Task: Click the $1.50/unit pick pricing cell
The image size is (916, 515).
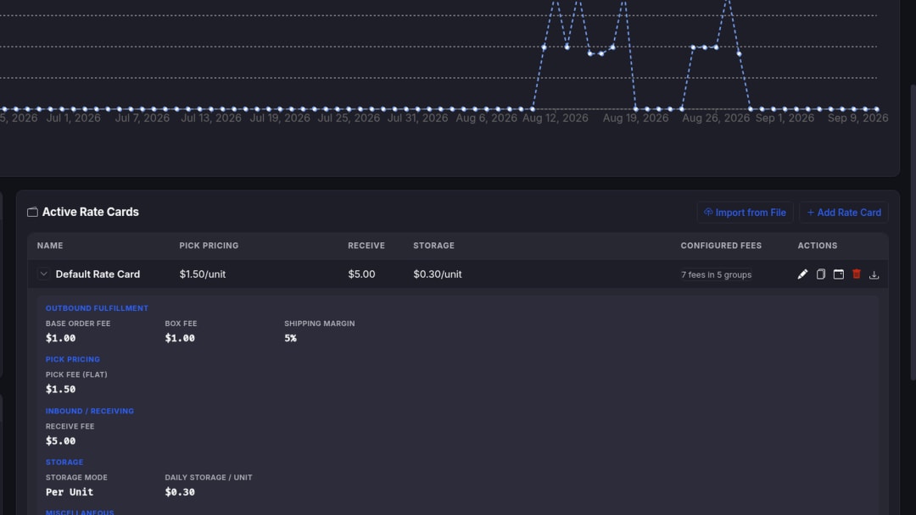Action: [202, 274]
